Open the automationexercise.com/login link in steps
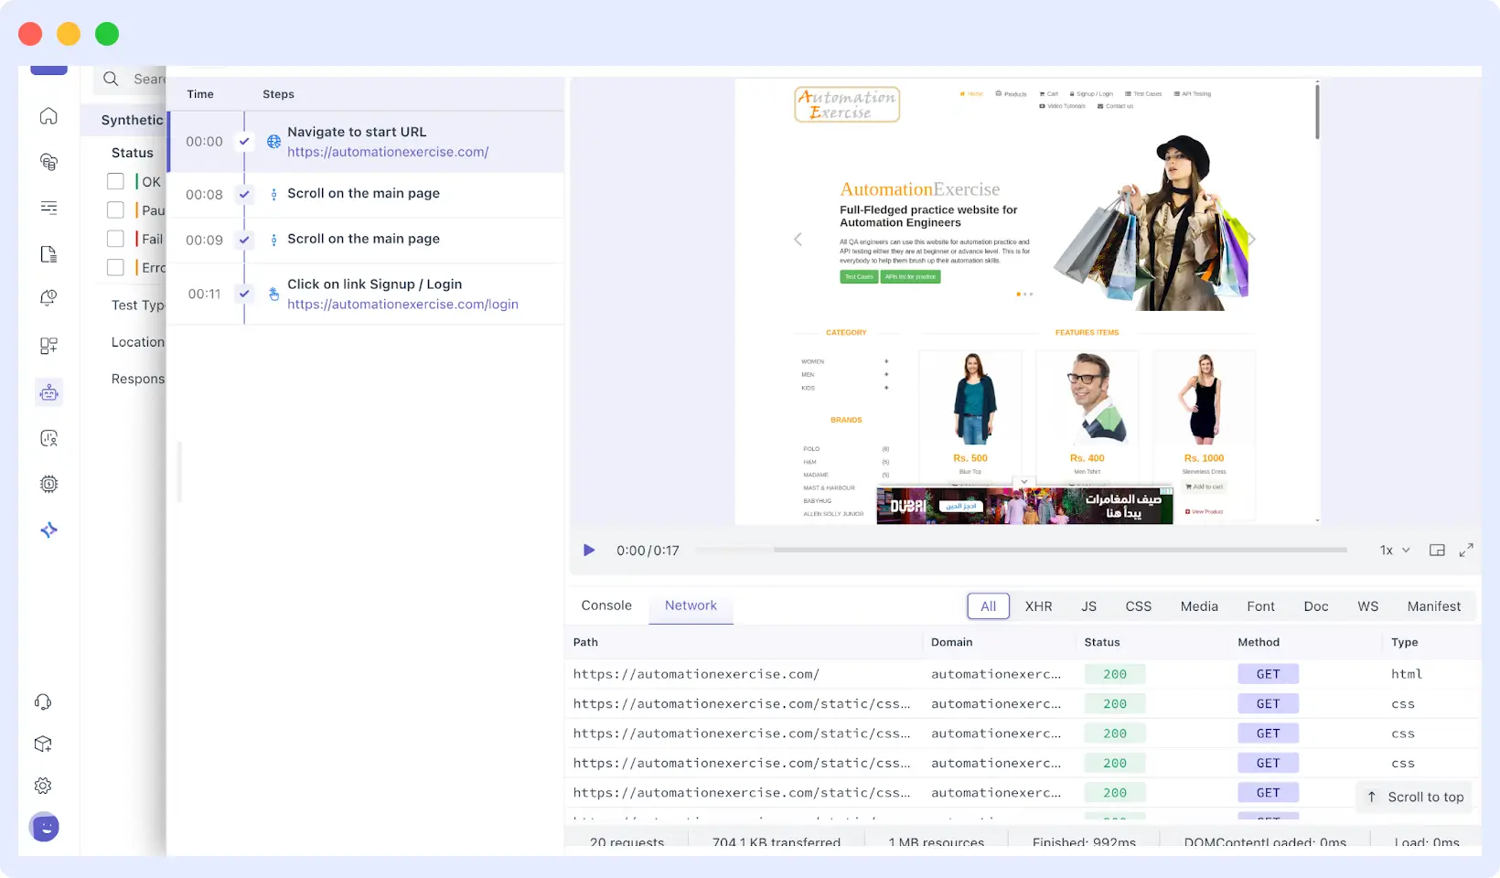The width and height of the screenshot is (1500, 878). tap(402, 304)
